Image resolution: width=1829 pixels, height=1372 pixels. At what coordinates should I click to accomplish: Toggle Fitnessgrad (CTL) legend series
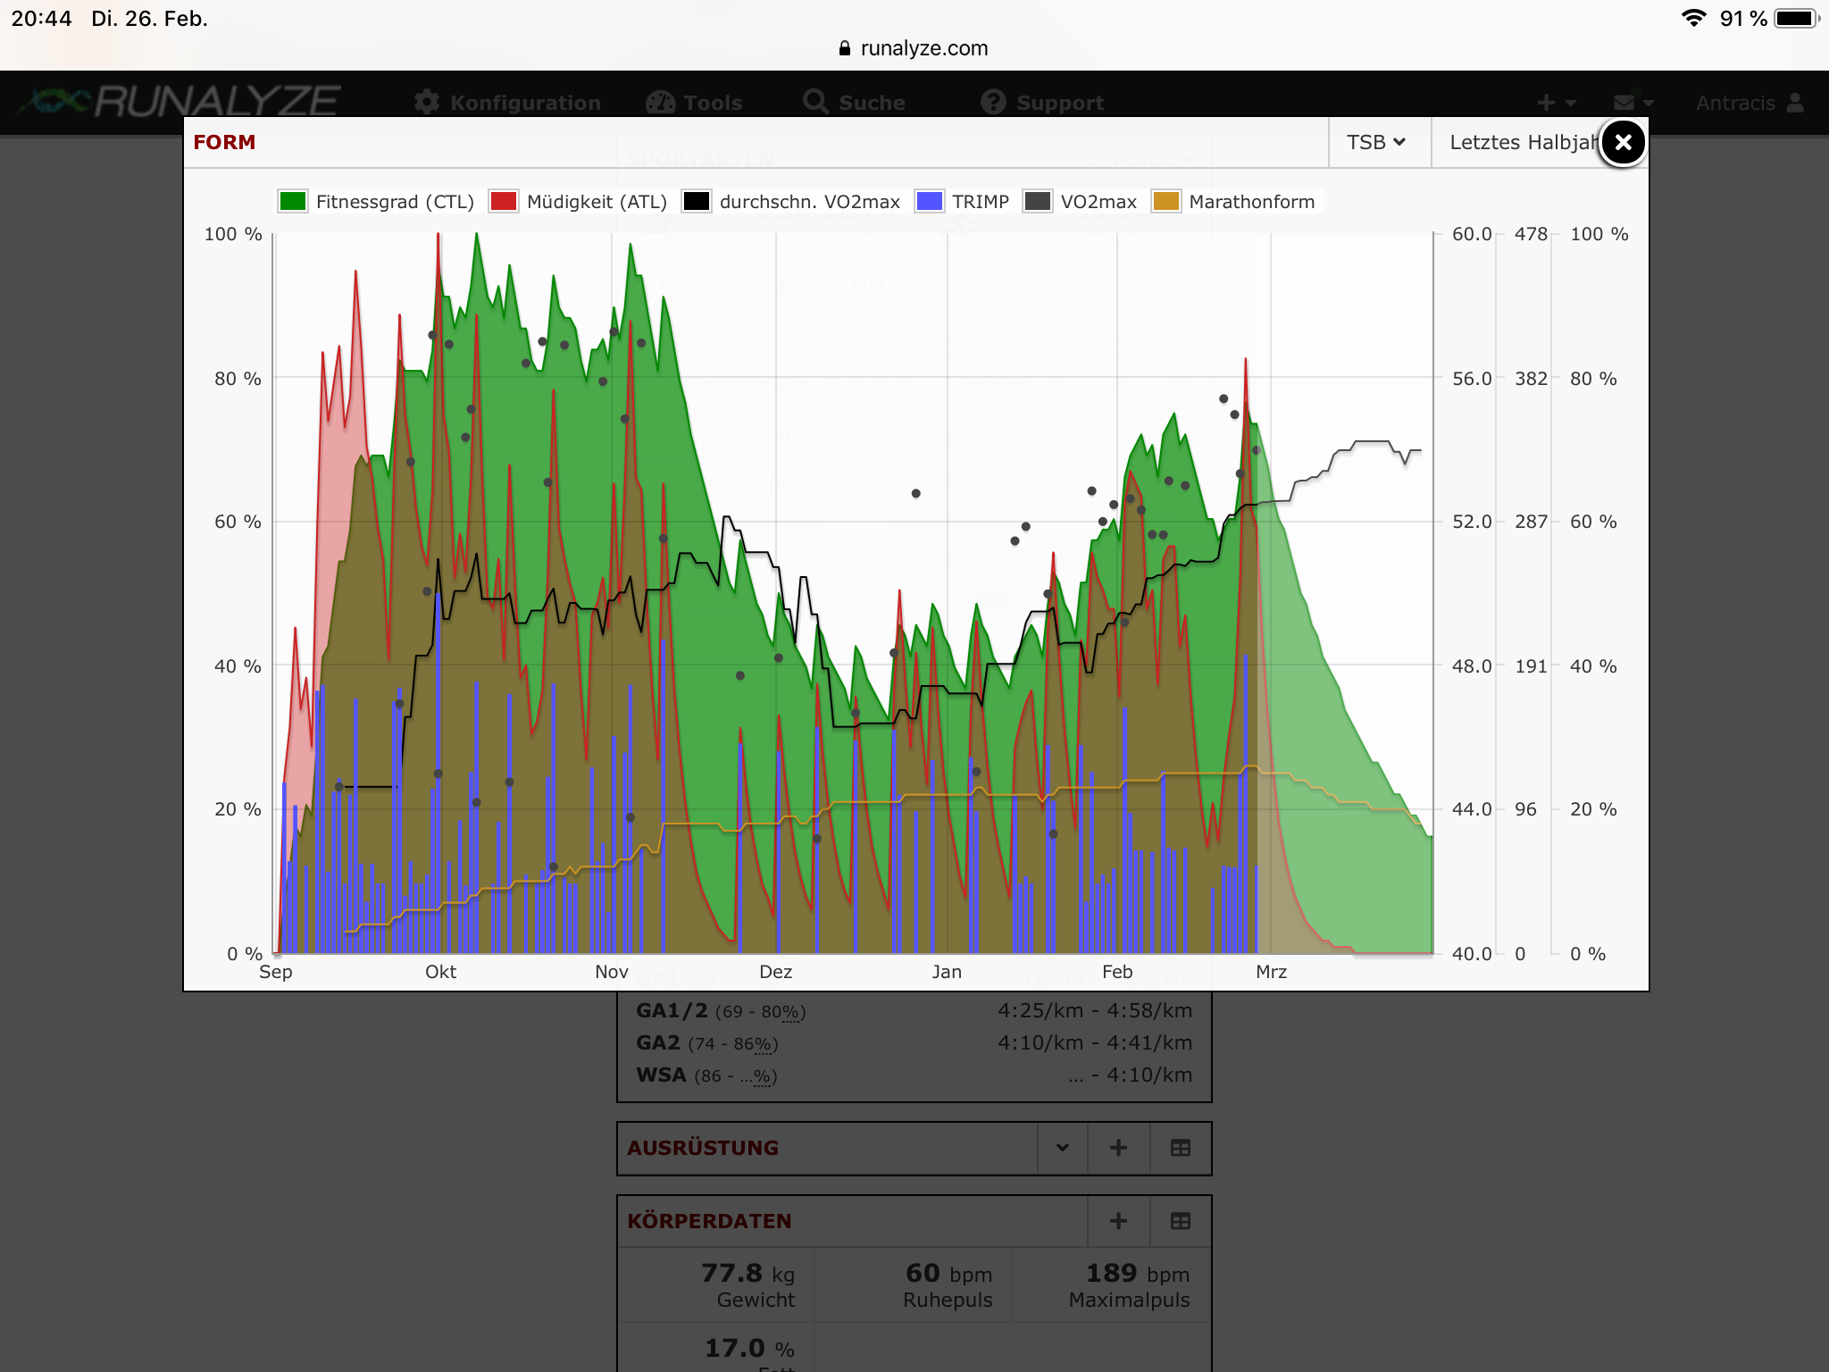pyautogui.click(x=375, y=202)
